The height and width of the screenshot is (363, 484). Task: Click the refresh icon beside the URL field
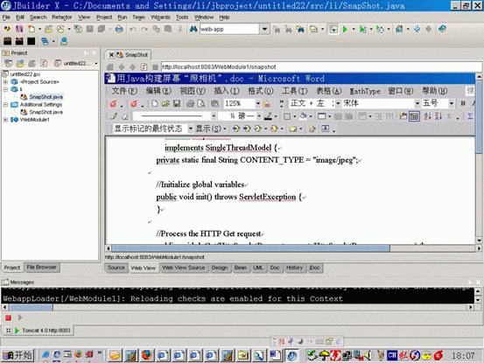(144, 67)
